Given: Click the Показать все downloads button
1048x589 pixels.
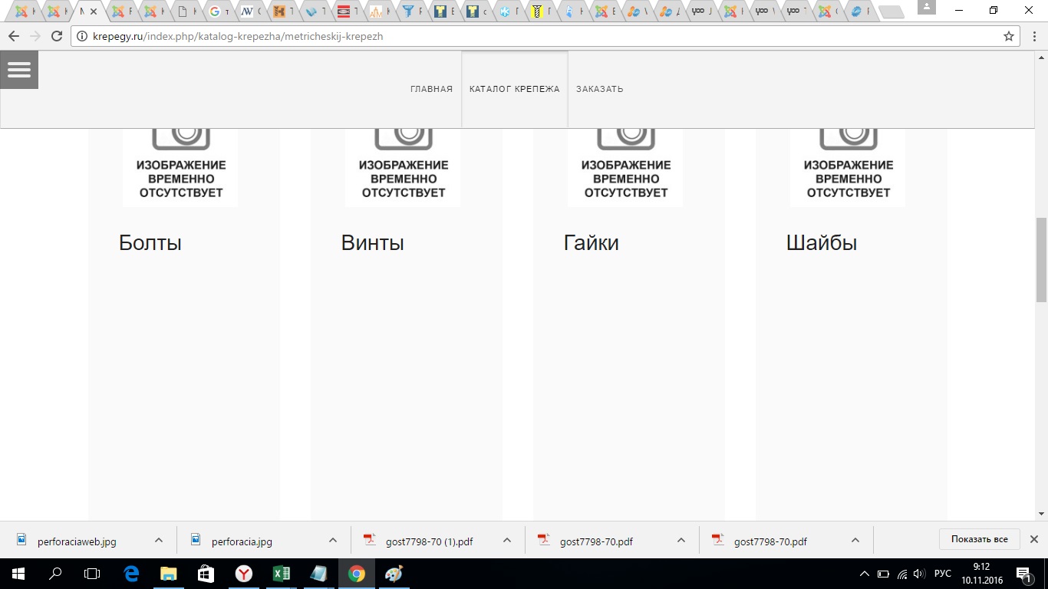Looking at the screenshot, I should pyautogui.click(x=979, y=539).
